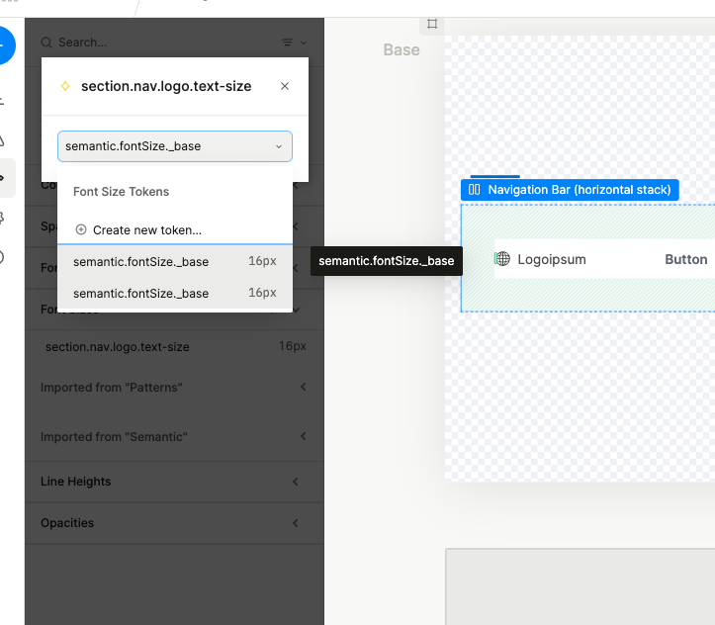Open the semantic.fontSize._base dropdown

pyautogui.click(x=175, y=146)
